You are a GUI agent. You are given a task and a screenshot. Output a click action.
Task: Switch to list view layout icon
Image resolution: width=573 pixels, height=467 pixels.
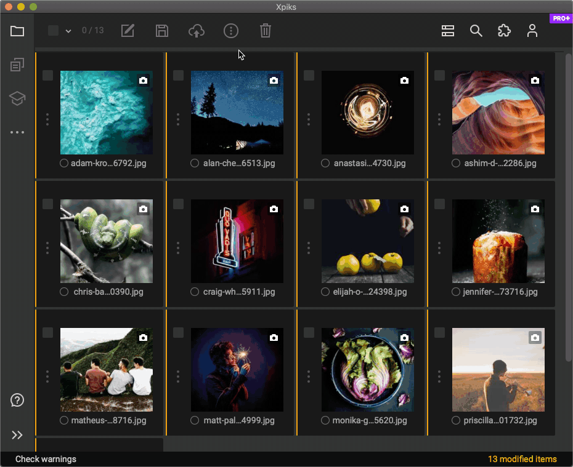click(x=448, y=31)
